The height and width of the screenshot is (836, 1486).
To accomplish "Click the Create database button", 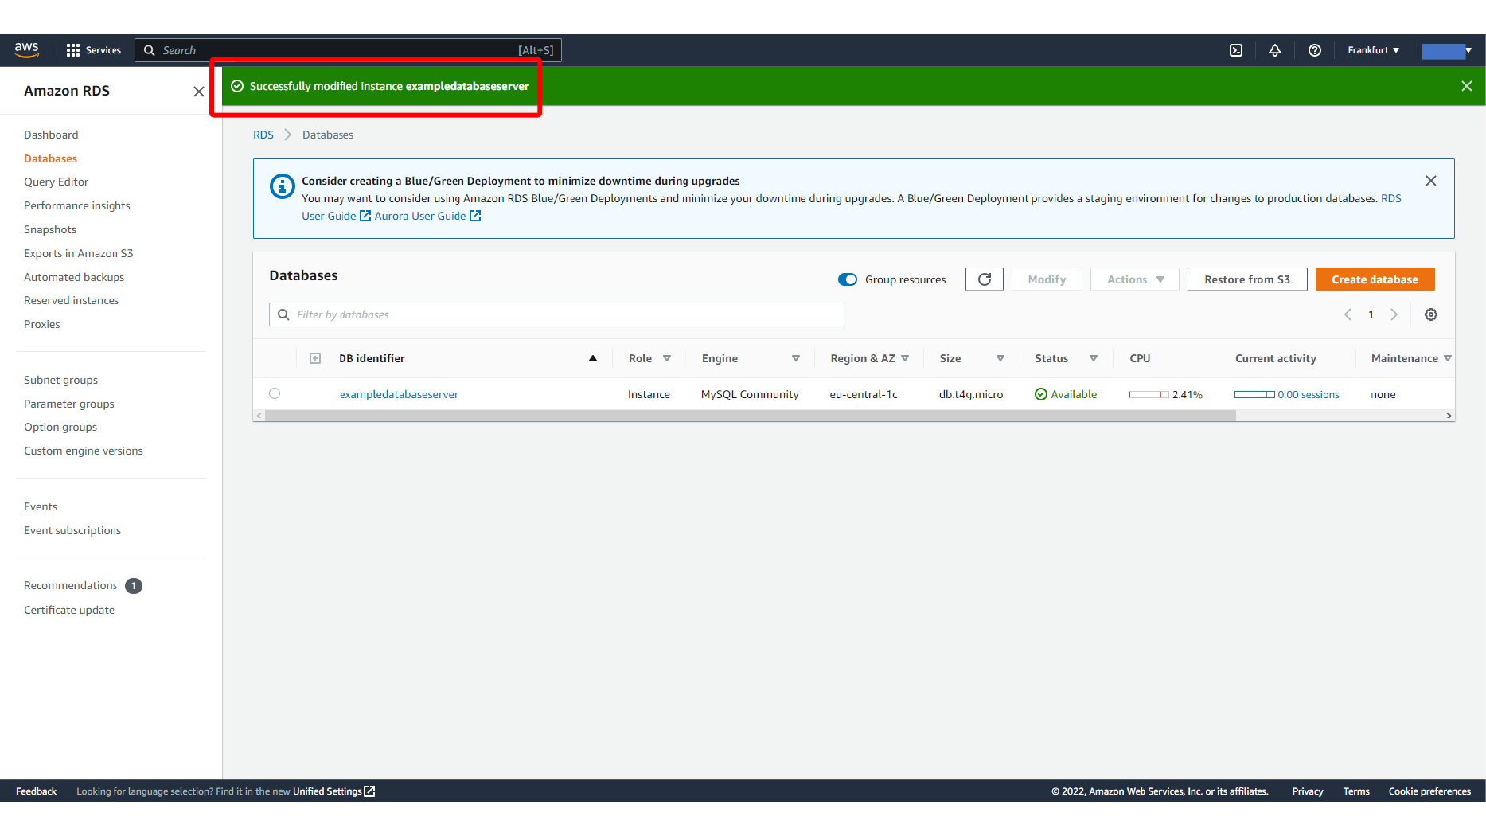I will coord(1375,279).
